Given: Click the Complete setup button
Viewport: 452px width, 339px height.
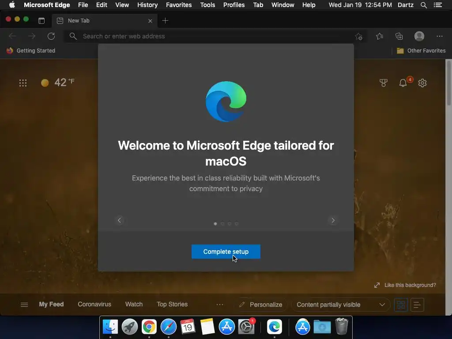Looking at the screenshot, I should (226, 252).
